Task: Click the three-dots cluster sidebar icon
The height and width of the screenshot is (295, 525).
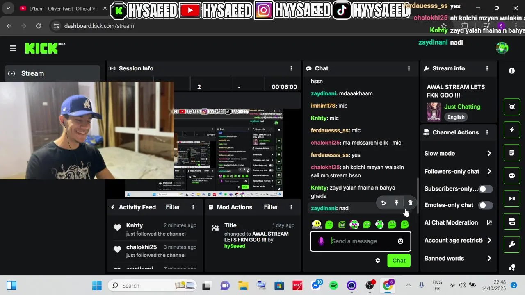Action: (512, 268)
